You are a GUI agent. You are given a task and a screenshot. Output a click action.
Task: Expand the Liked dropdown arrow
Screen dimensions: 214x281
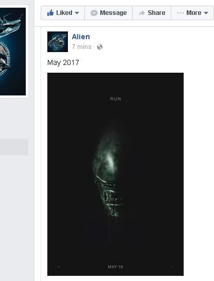pos(77,13)
